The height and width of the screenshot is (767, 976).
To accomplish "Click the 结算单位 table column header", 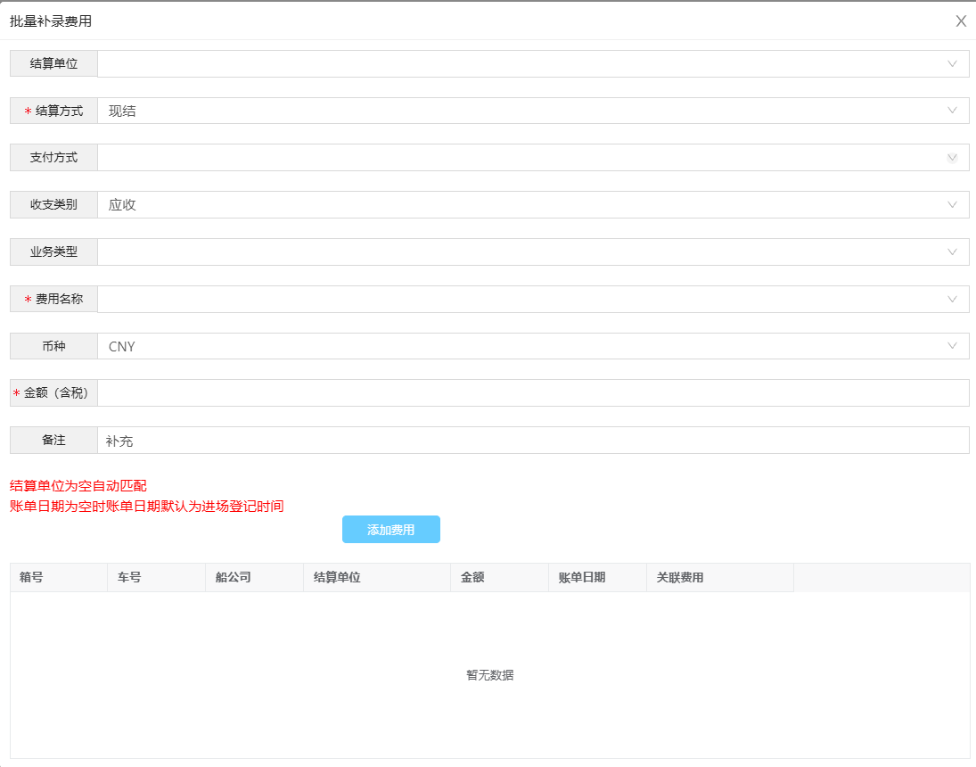I will click(337, 578).
